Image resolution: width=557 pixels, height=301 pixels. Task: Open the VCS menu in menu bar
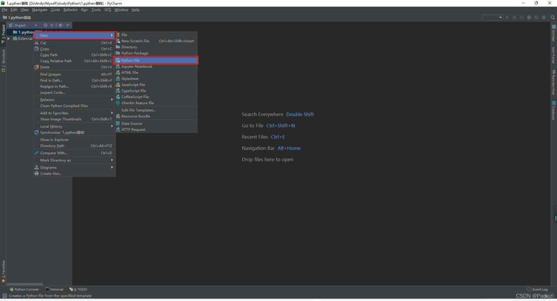point(107,10)
